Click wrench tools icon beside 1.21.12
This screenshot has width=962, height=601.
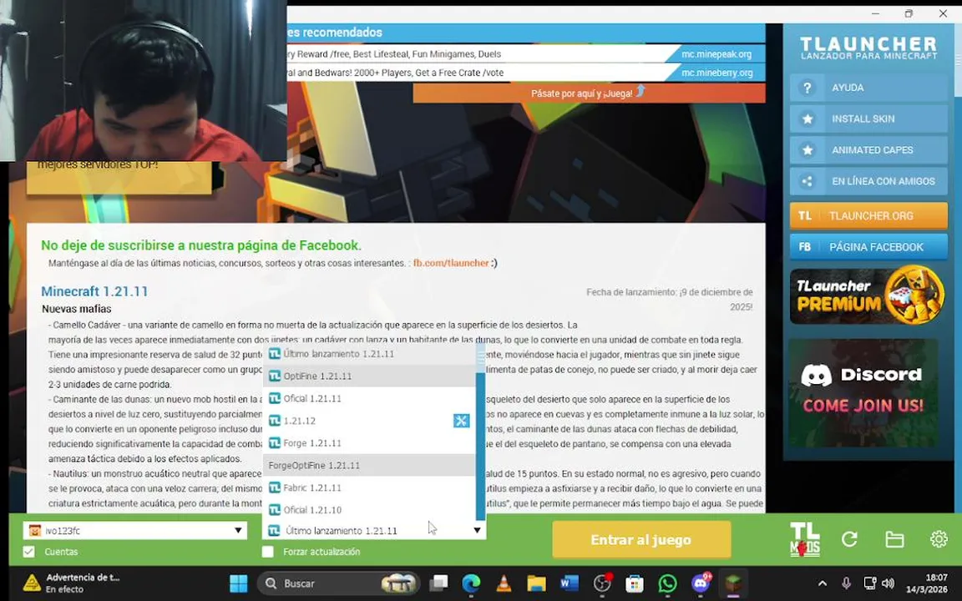(x=461, y=421)
